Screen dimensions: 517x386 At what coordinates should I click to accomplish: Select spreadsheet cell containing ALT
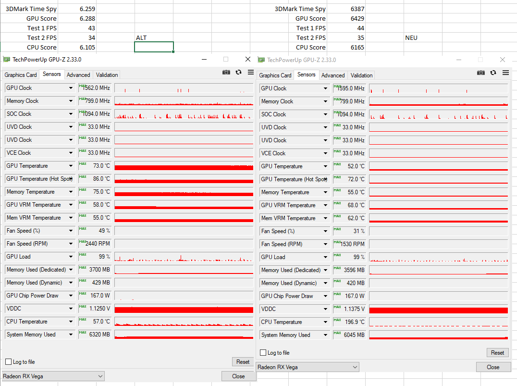(154, 37)
